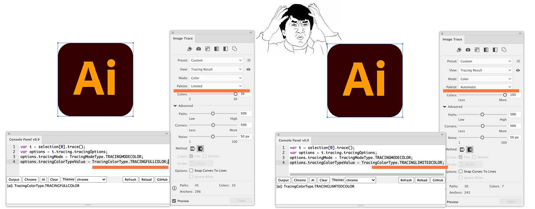Toggle Strokes checkbox in right Image Trace panel
Viewport: 535px width, 209px height.
click(x=474, y=157)
